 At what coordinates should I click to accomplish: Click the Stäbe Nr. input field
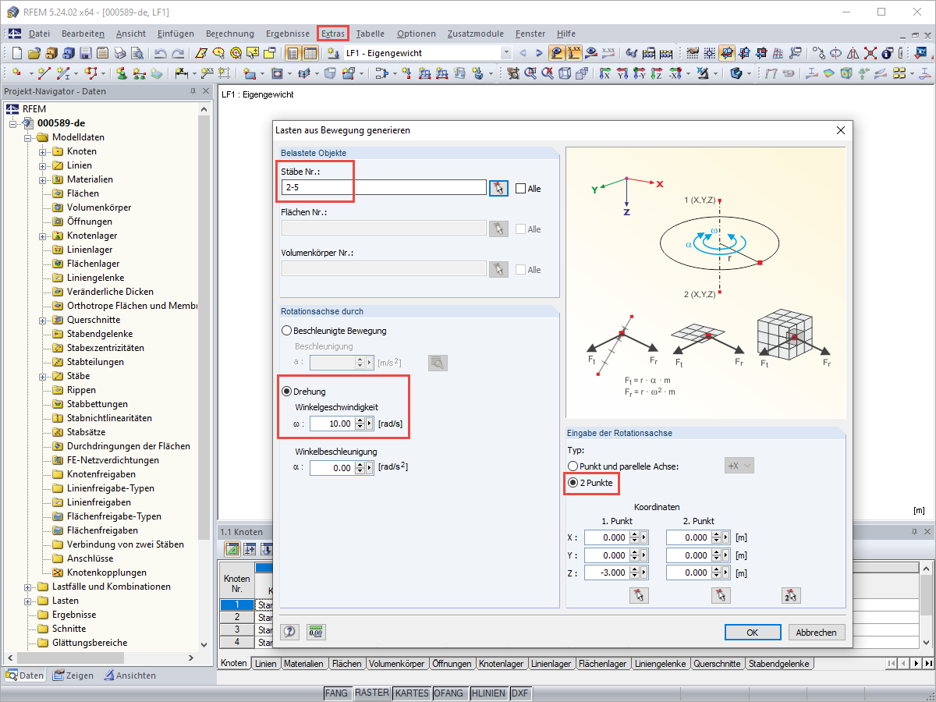tap(384, 188)
